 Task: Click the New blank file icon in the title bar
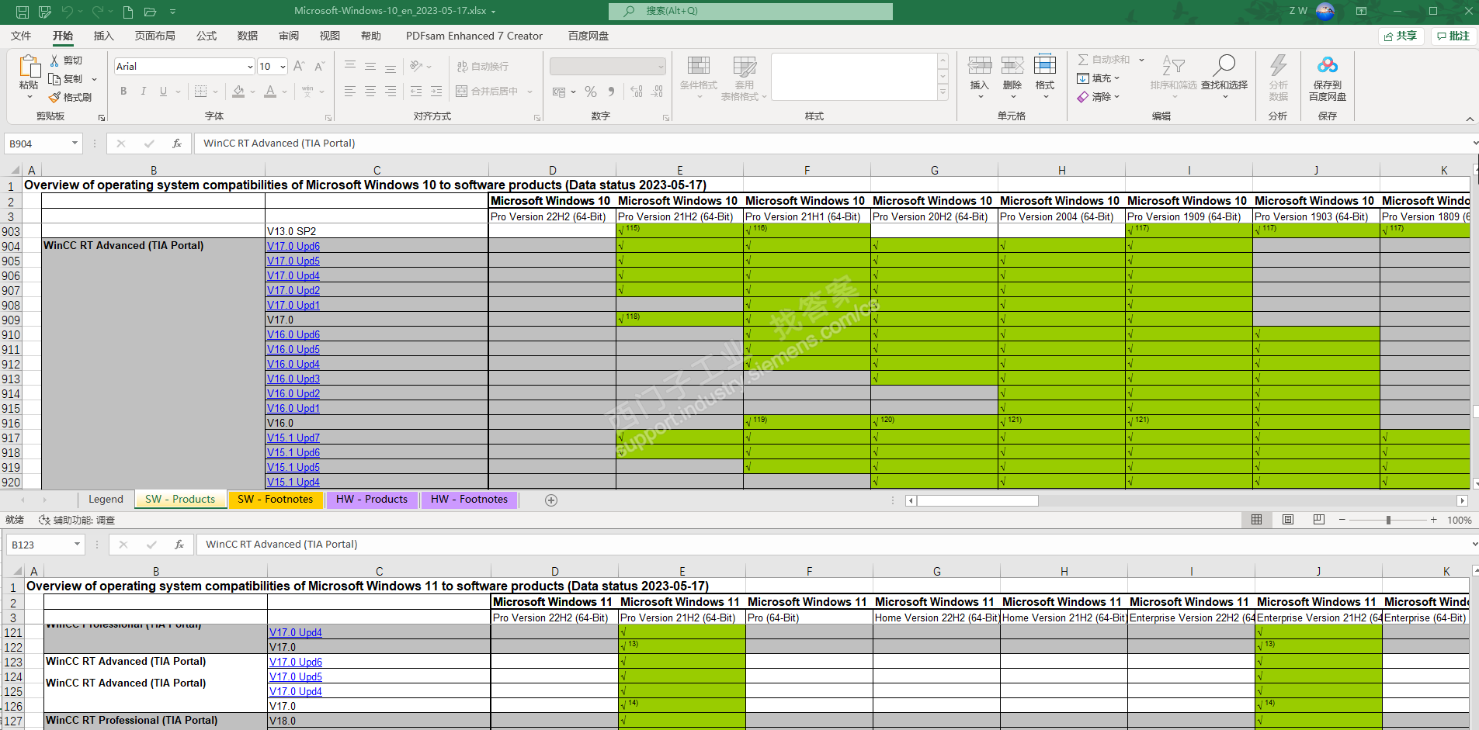click(x=128, y=12)
